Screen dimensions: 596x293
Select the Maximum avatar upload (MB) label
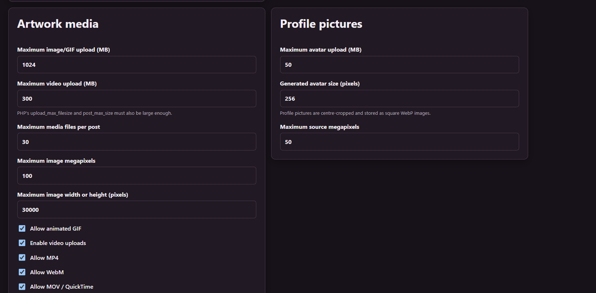coord(321,50)
